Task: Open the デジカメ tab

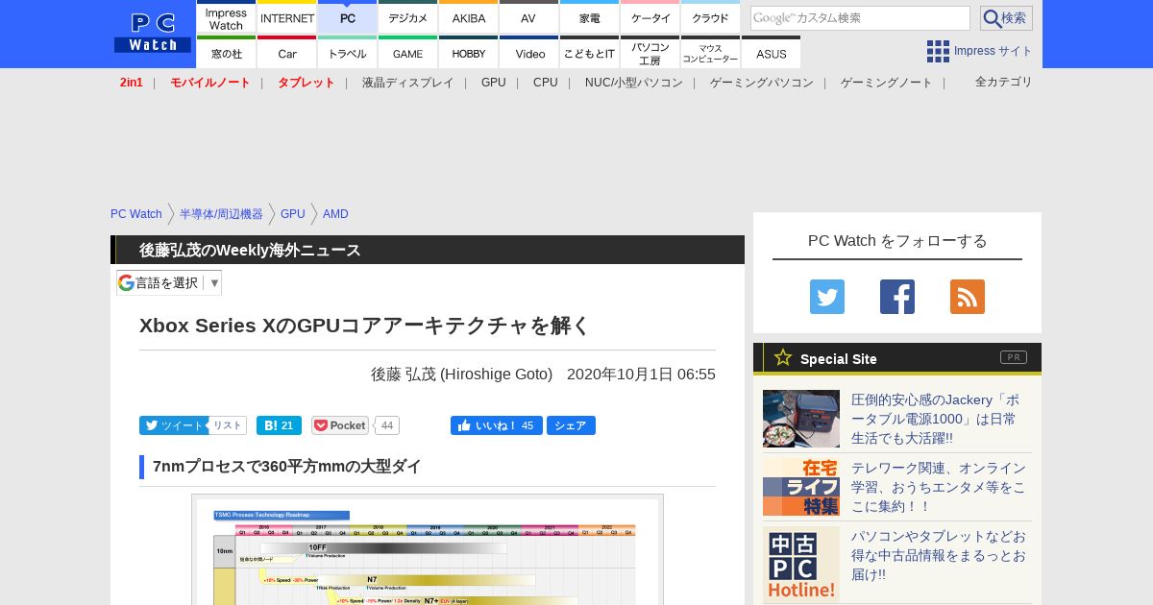Action: pyautogui.click(x=408, y=17)
